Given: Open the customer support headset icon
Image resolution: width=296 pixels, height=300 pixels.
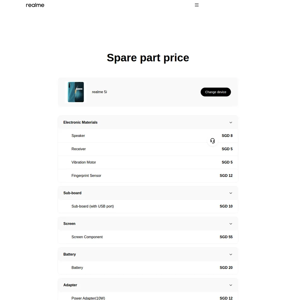Looking at the screenshot, I should click(213, 141).
